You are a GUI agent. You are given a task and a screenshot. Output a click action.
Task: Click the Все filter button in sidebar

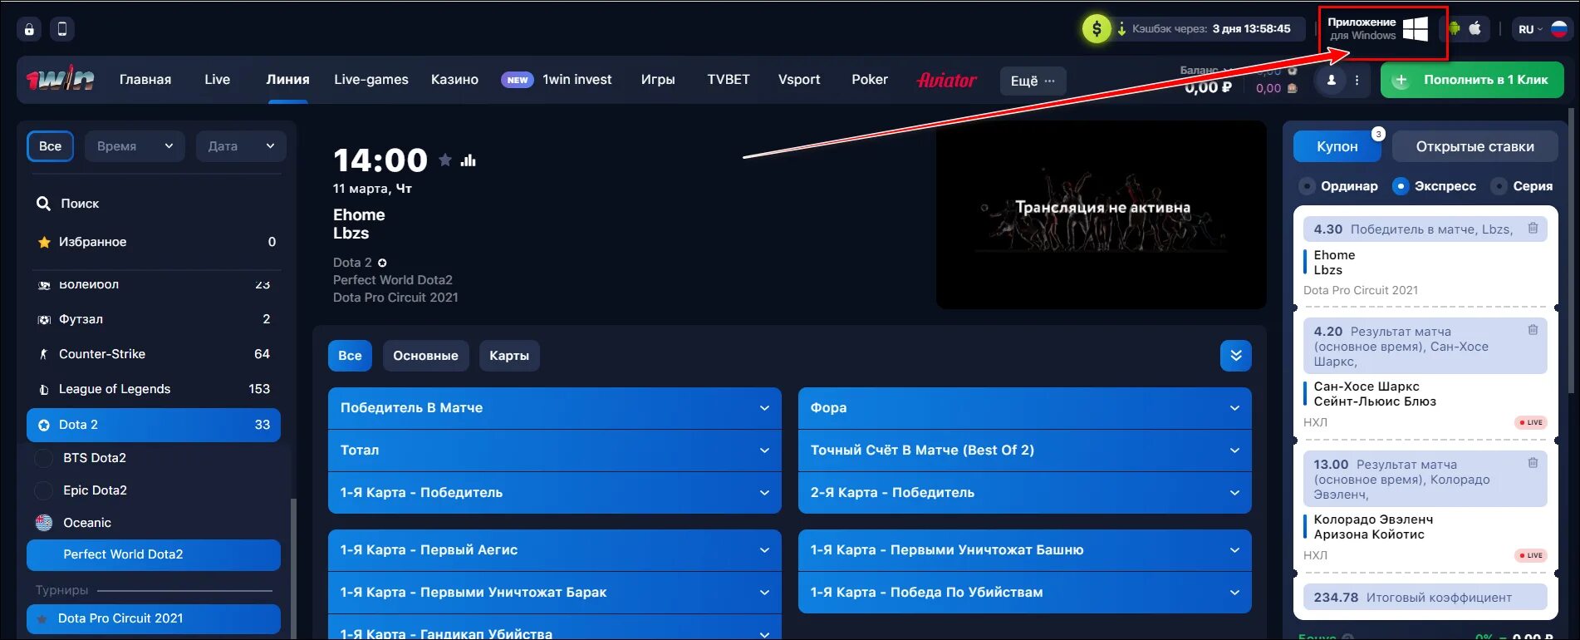pos(50,146)
